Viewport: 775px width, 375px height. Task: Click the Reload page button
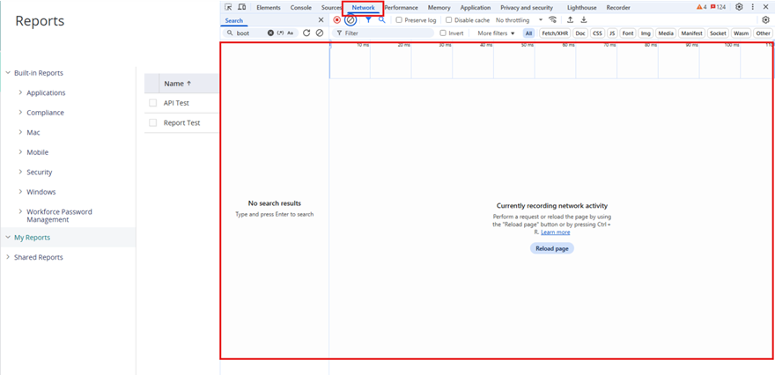pos(552,248)
